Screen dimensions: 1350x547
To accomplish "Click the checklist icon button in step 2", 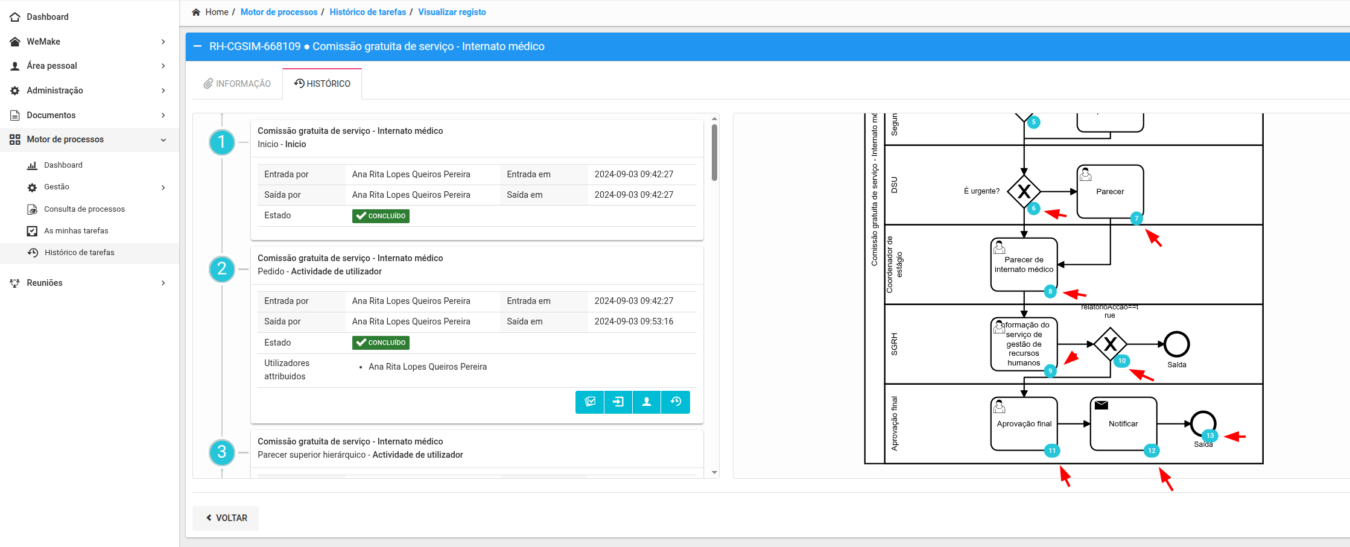I will point(589,402).
